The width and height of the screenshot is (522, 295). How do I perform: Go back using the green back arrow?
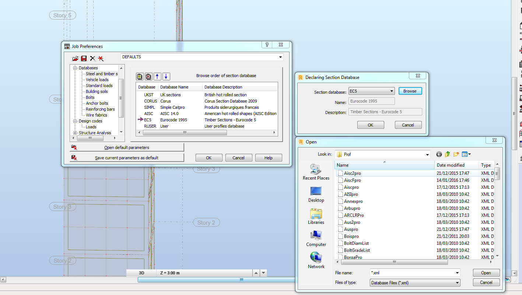tap(439, 155)
